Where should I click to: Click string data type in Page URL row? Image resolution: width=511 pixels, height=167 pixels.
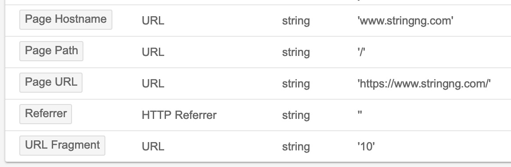[x=296, y=84]
